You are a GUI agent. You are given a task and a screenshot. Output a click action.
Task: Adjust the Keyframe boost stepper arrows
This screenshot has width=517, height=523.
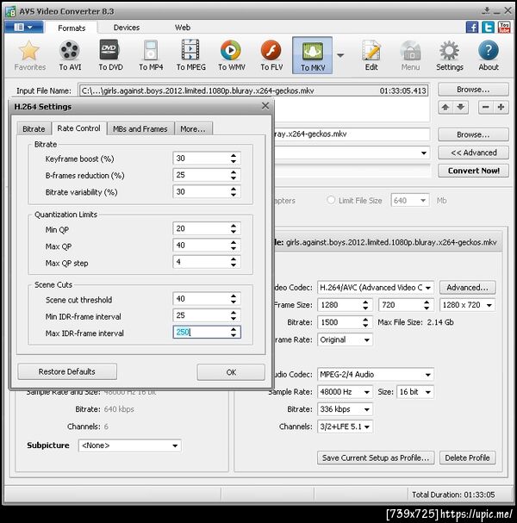point(234,159)
